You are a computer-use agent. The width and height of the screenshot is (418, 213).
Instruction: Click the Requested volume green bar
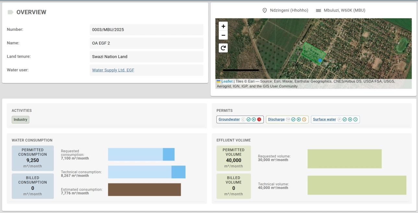click(345, 159)
